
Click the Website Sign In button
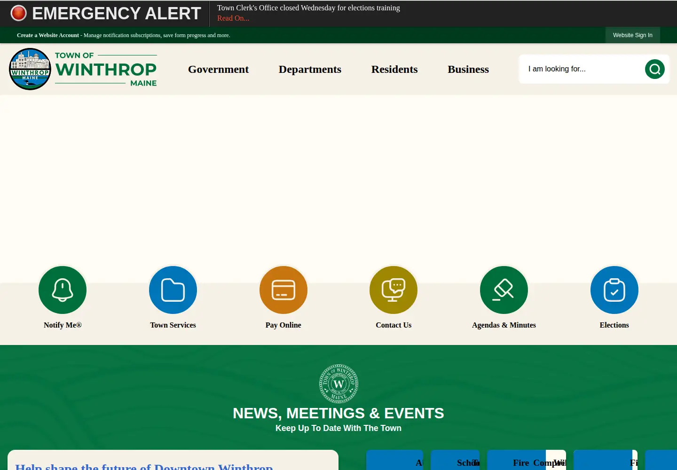(632, 35)
